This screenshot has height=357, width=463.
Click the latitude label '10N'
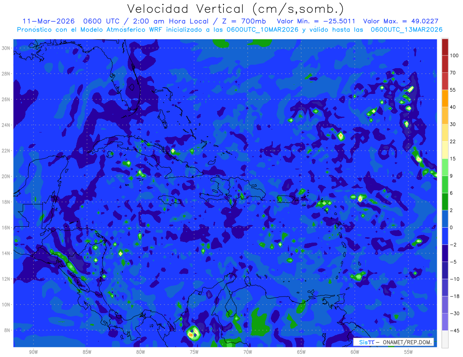(x=6, y=305)
